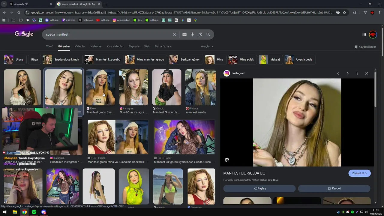This screenshot has width=384, height=216.
Task: Open the Discord mithrain bookmark
Action: (x=52, y=20)
